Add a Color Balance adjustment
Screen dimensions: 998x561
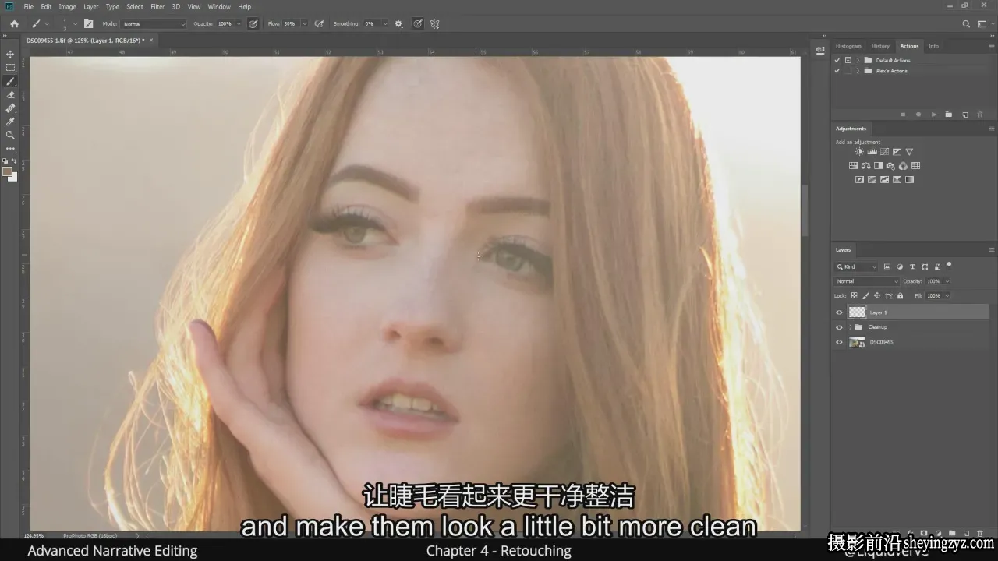pos(865,166)
